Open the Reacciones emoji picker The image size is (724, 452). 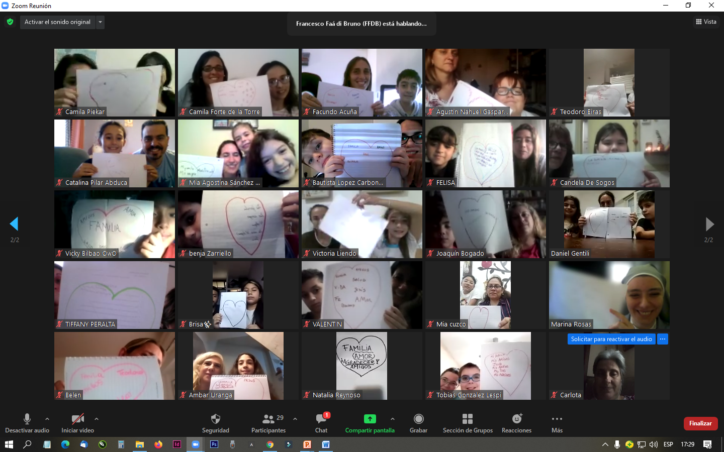pos(516,423)
